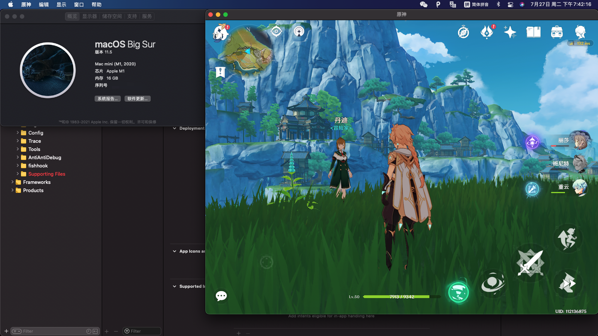
Task: Activate the green elemental burst button
Action: tap(459, 292)
